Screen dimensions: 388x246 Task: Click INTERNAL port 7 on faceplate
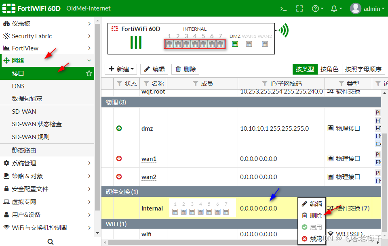(x=220, y=44)
